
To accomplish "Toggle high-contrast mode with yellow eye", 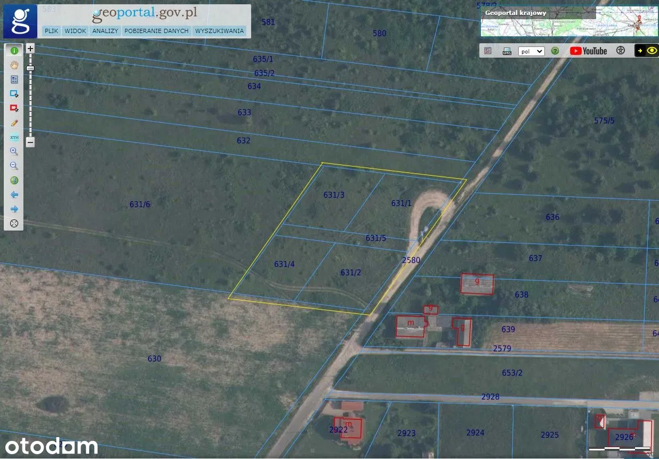I will pos(652,51).
